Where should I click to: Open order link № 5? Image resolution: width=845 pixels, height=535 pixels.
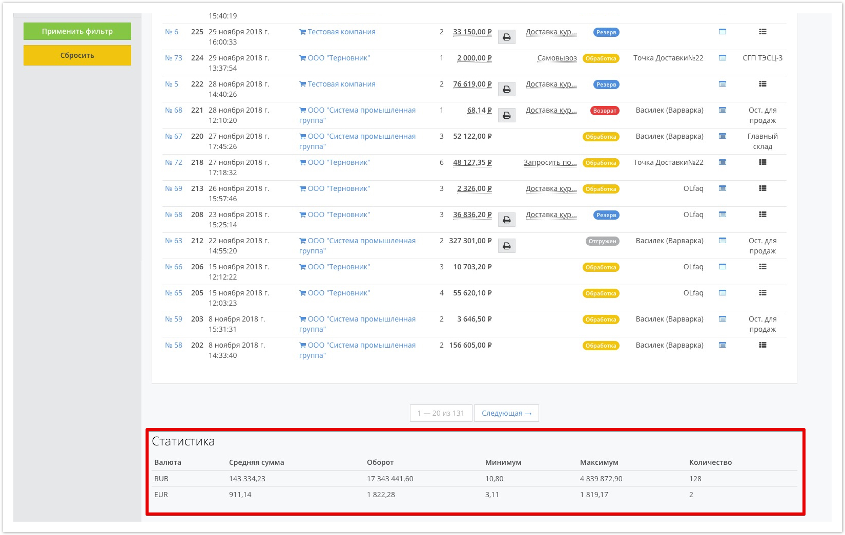pyautogui.click(x=172, y=84)
